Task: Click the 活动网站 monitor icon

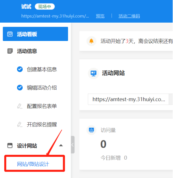Action: pos(94,73)
